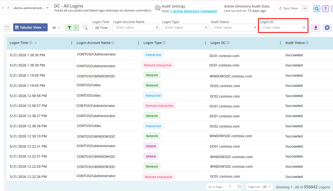The width and height of the screenshot is (333, 191).
Task: Click the Logon Account Name info icon
Action: (x=113, y=43)
